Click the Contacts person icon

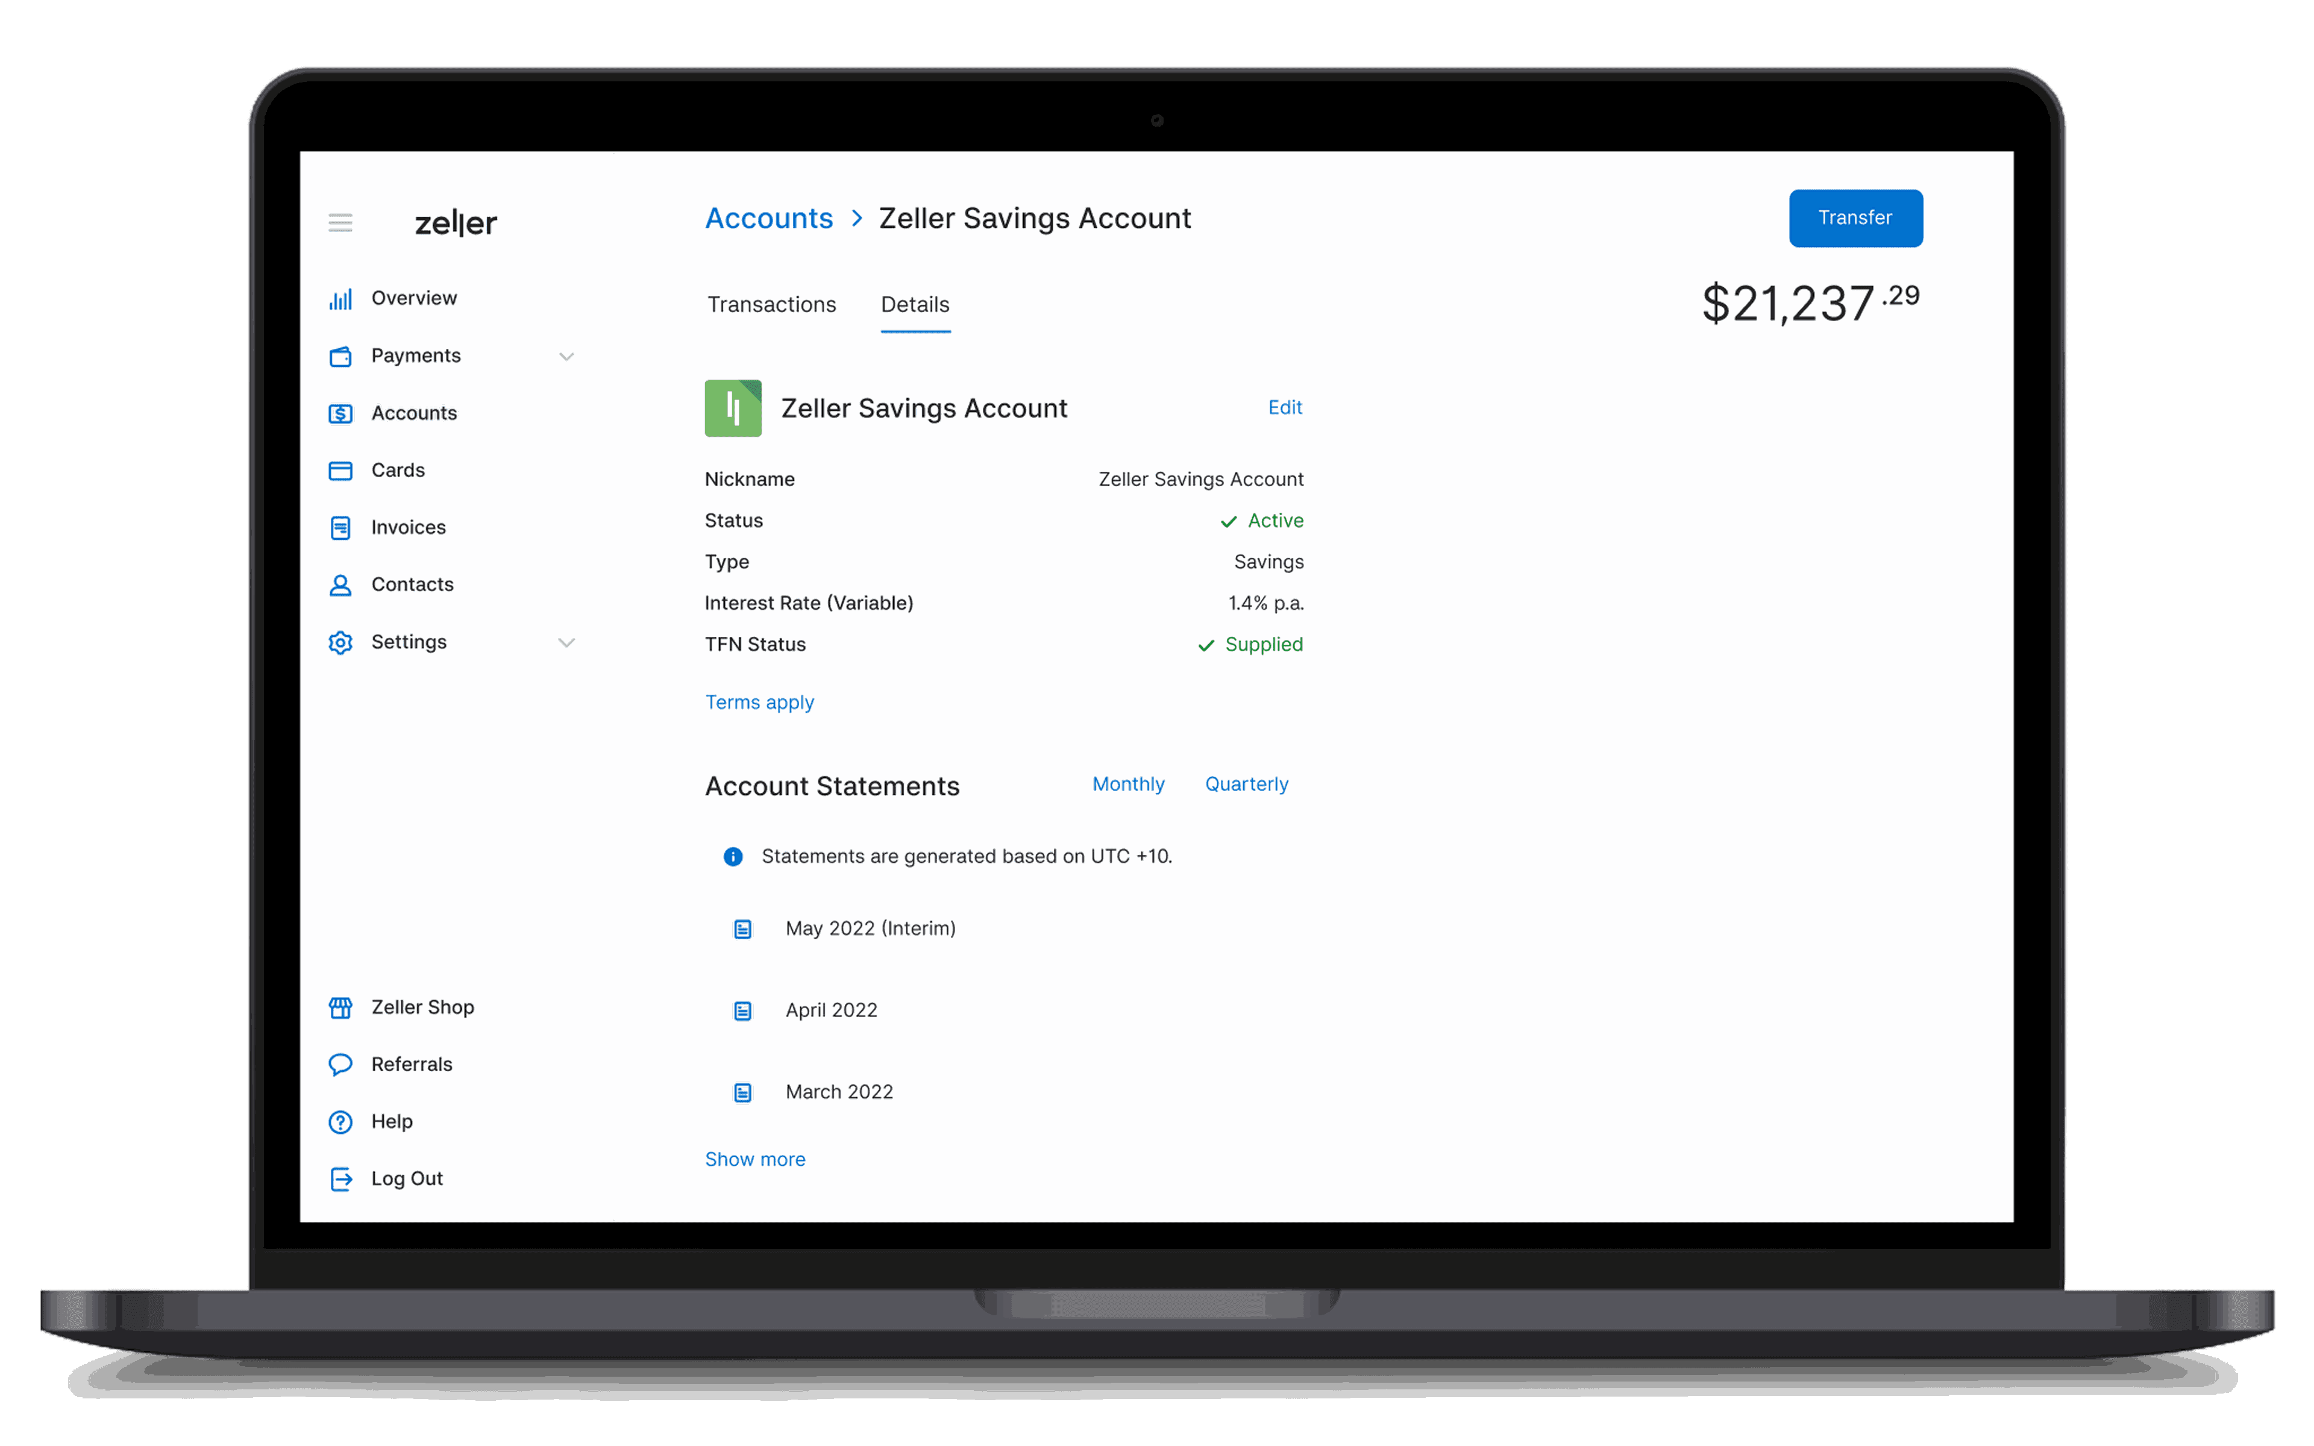340,585
